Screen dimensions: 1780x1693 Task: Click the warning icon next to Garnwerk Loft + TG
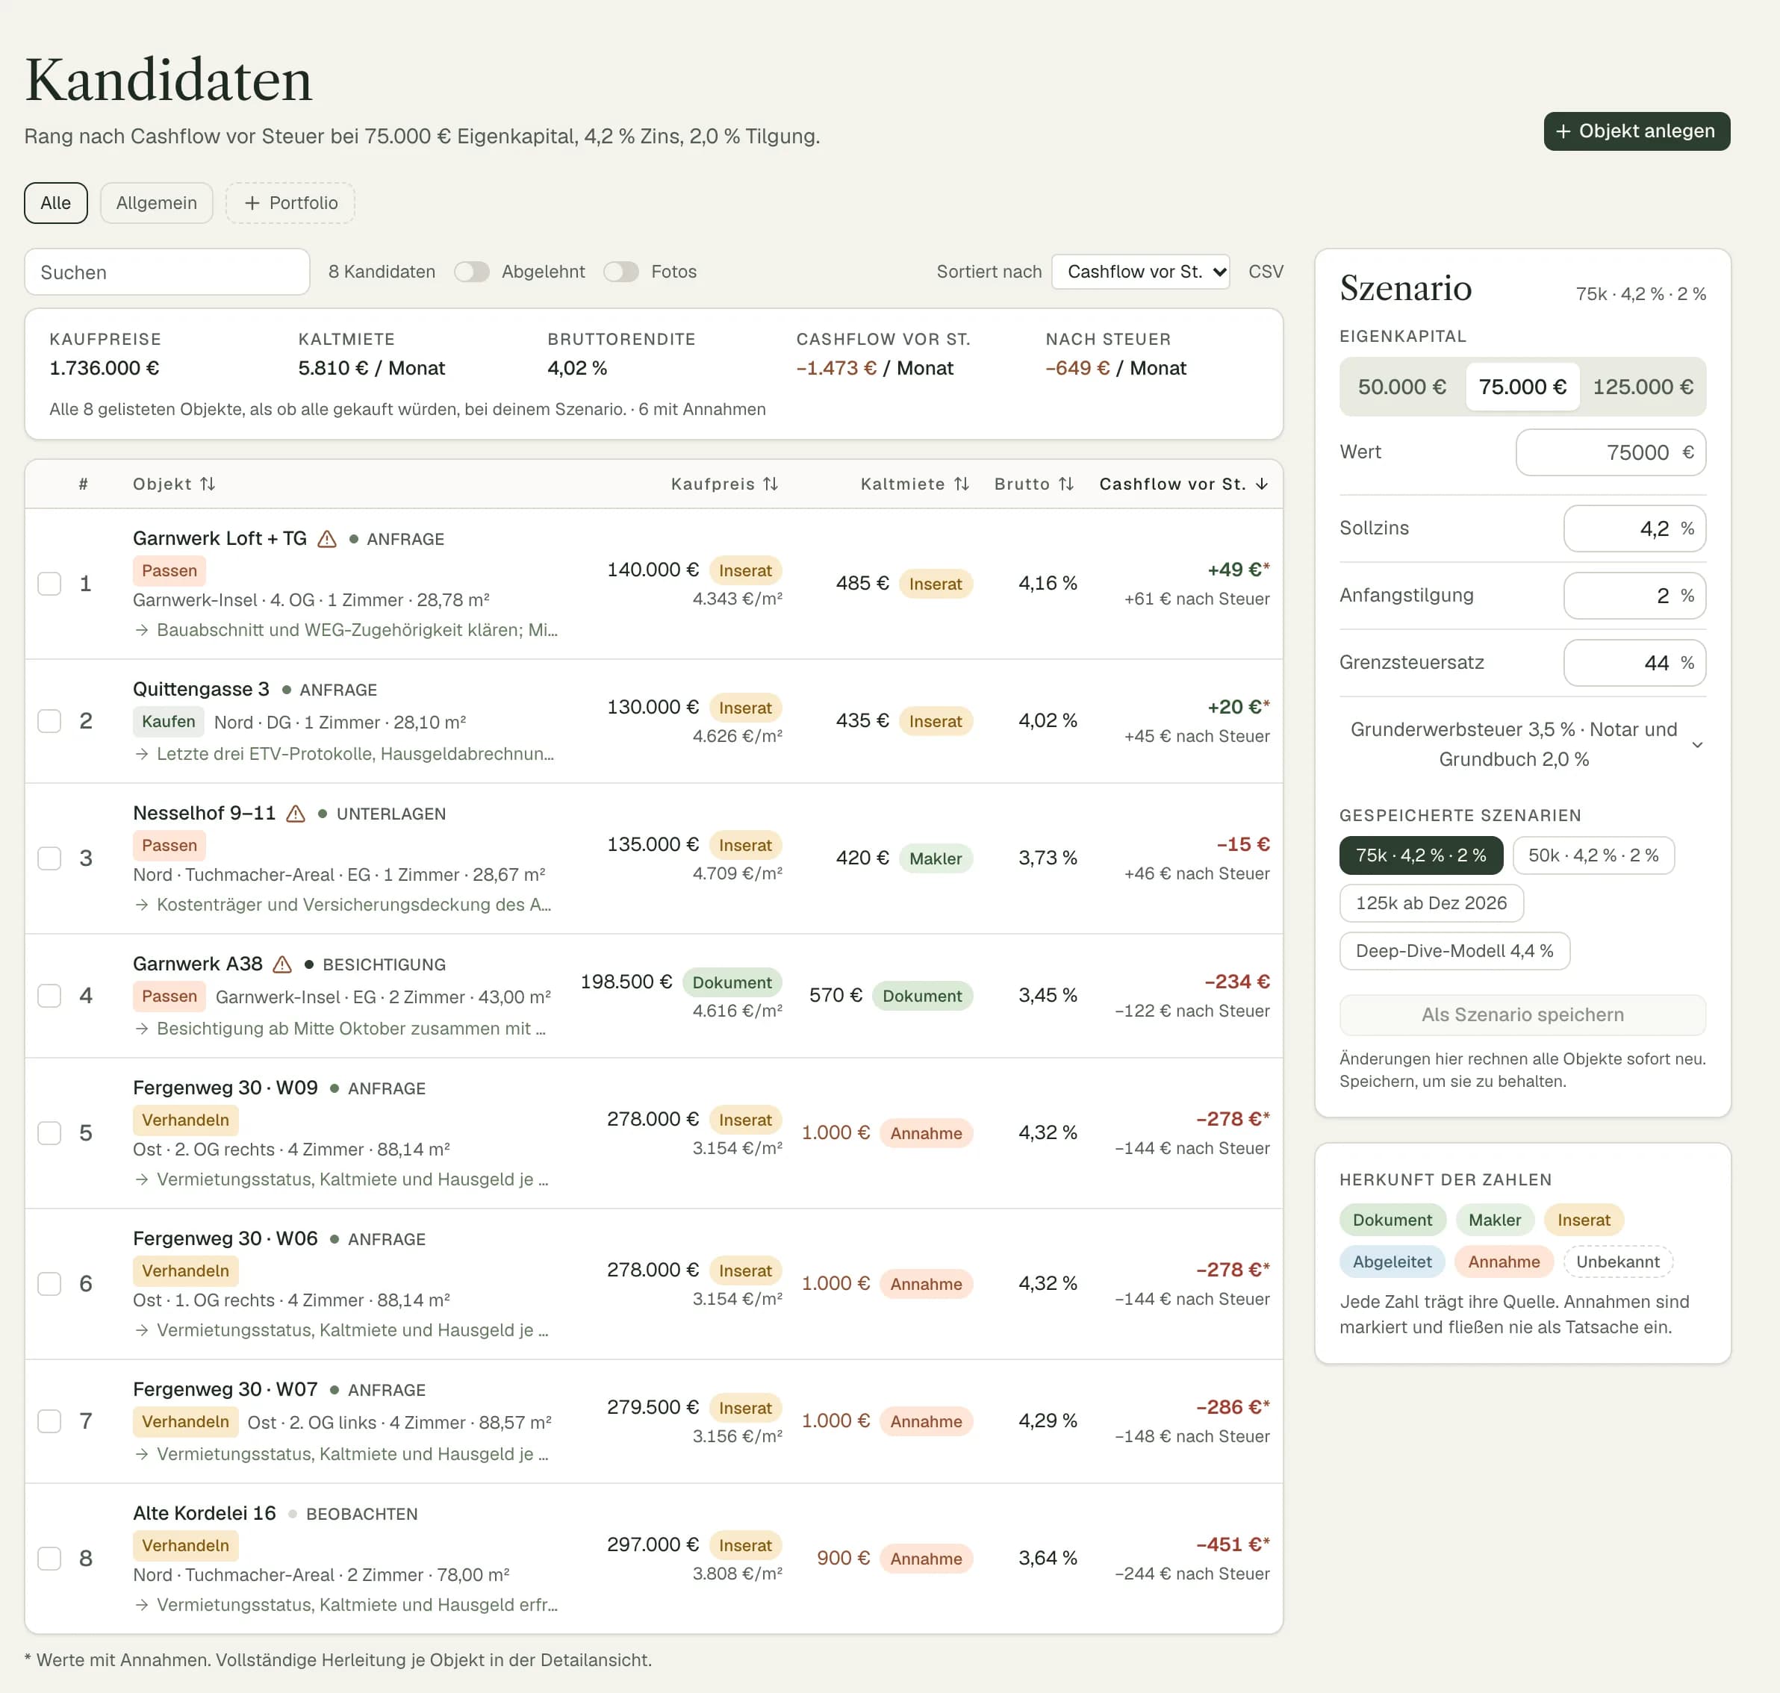[327, 539]
